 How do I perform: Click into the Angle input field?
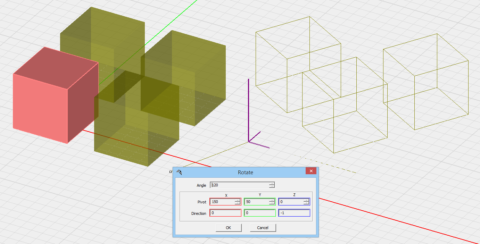[x=240, y=185]
